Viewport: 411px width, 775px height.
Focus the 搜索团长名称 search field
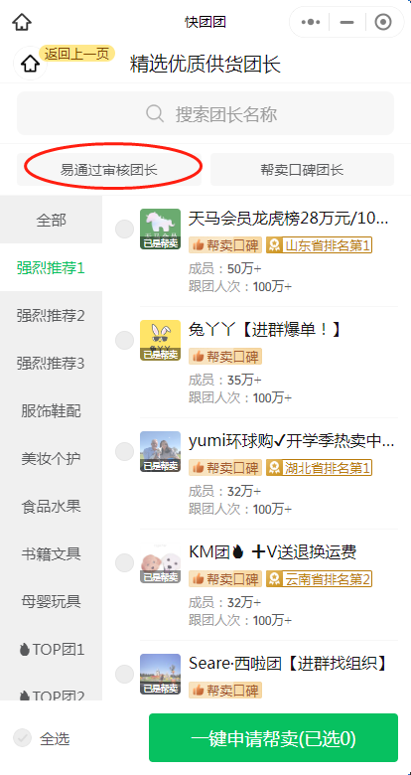(x=205, y=113)
